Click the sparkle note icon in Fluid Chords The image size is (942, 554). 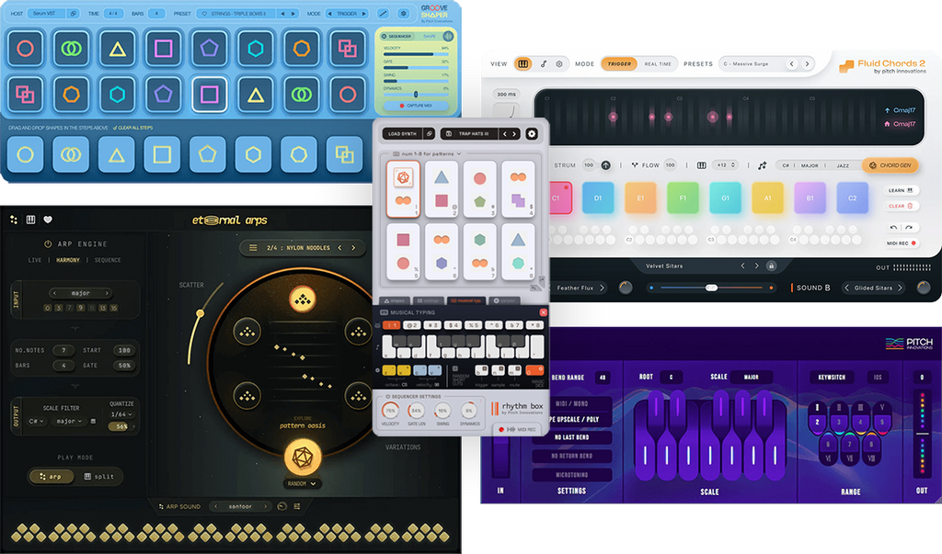[x=763, y=165]
